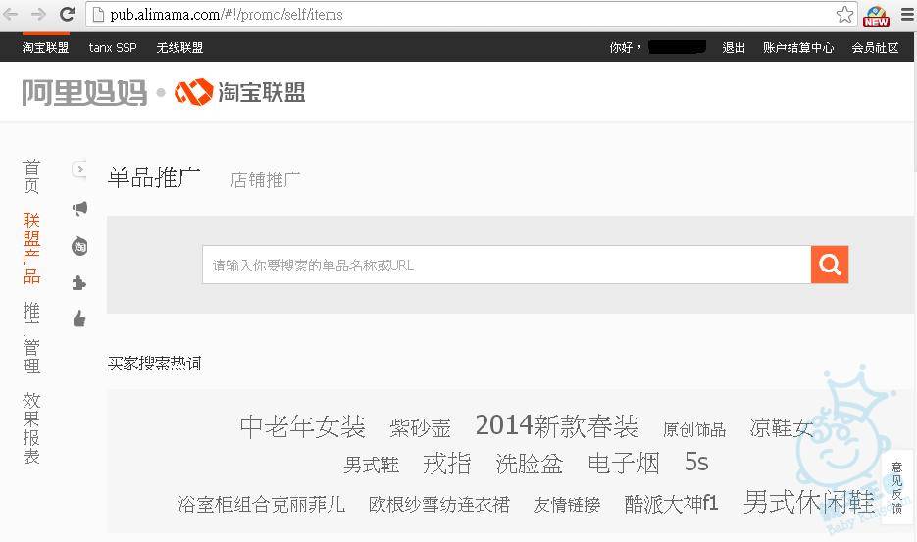The image size is (917, 542).
Task: Click the puzzle piece plugin icon
Action: click(79, 283)
